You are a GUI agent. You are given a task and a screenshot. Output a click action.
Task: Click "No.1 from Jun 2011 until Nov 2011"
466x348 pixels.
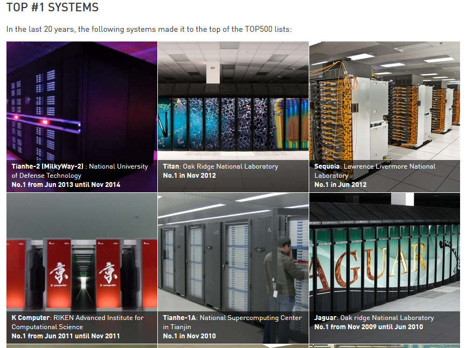click(66, 336)
